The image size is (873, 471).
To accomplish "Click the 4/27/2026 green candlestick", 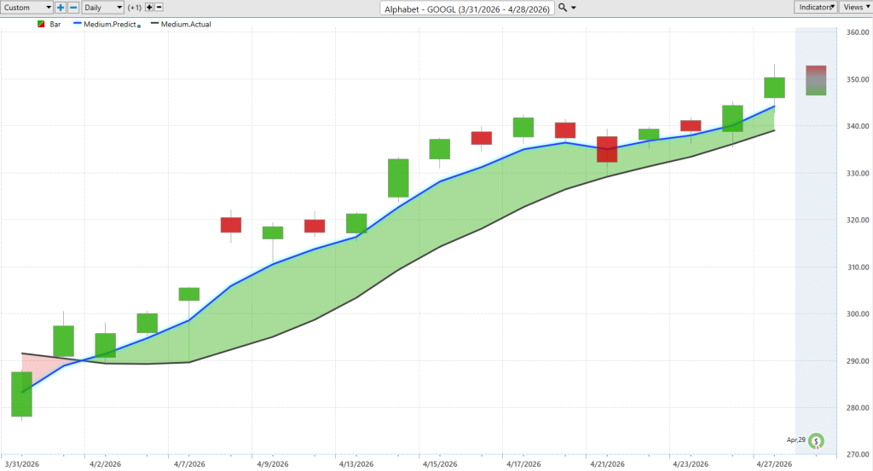I will click(774, 88).
